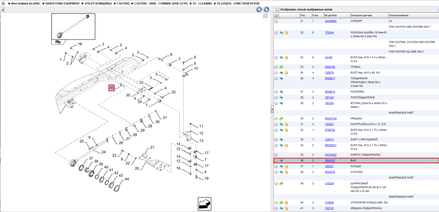This screenshot has width=439, height=212.
Task: Select callout 33 in the diagram
Action: coord(141,83)
